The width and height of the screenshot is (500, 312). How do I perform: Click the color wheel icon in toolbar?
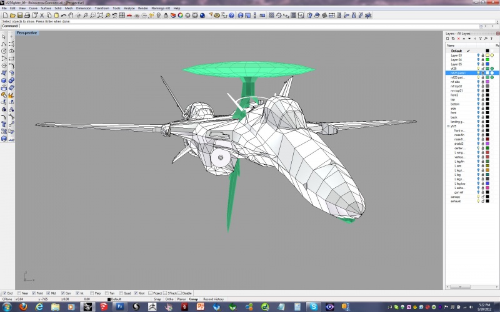181,15
